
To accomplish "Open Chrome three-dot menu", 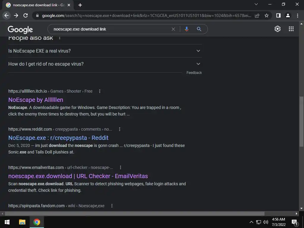I will tap(297, 15).
